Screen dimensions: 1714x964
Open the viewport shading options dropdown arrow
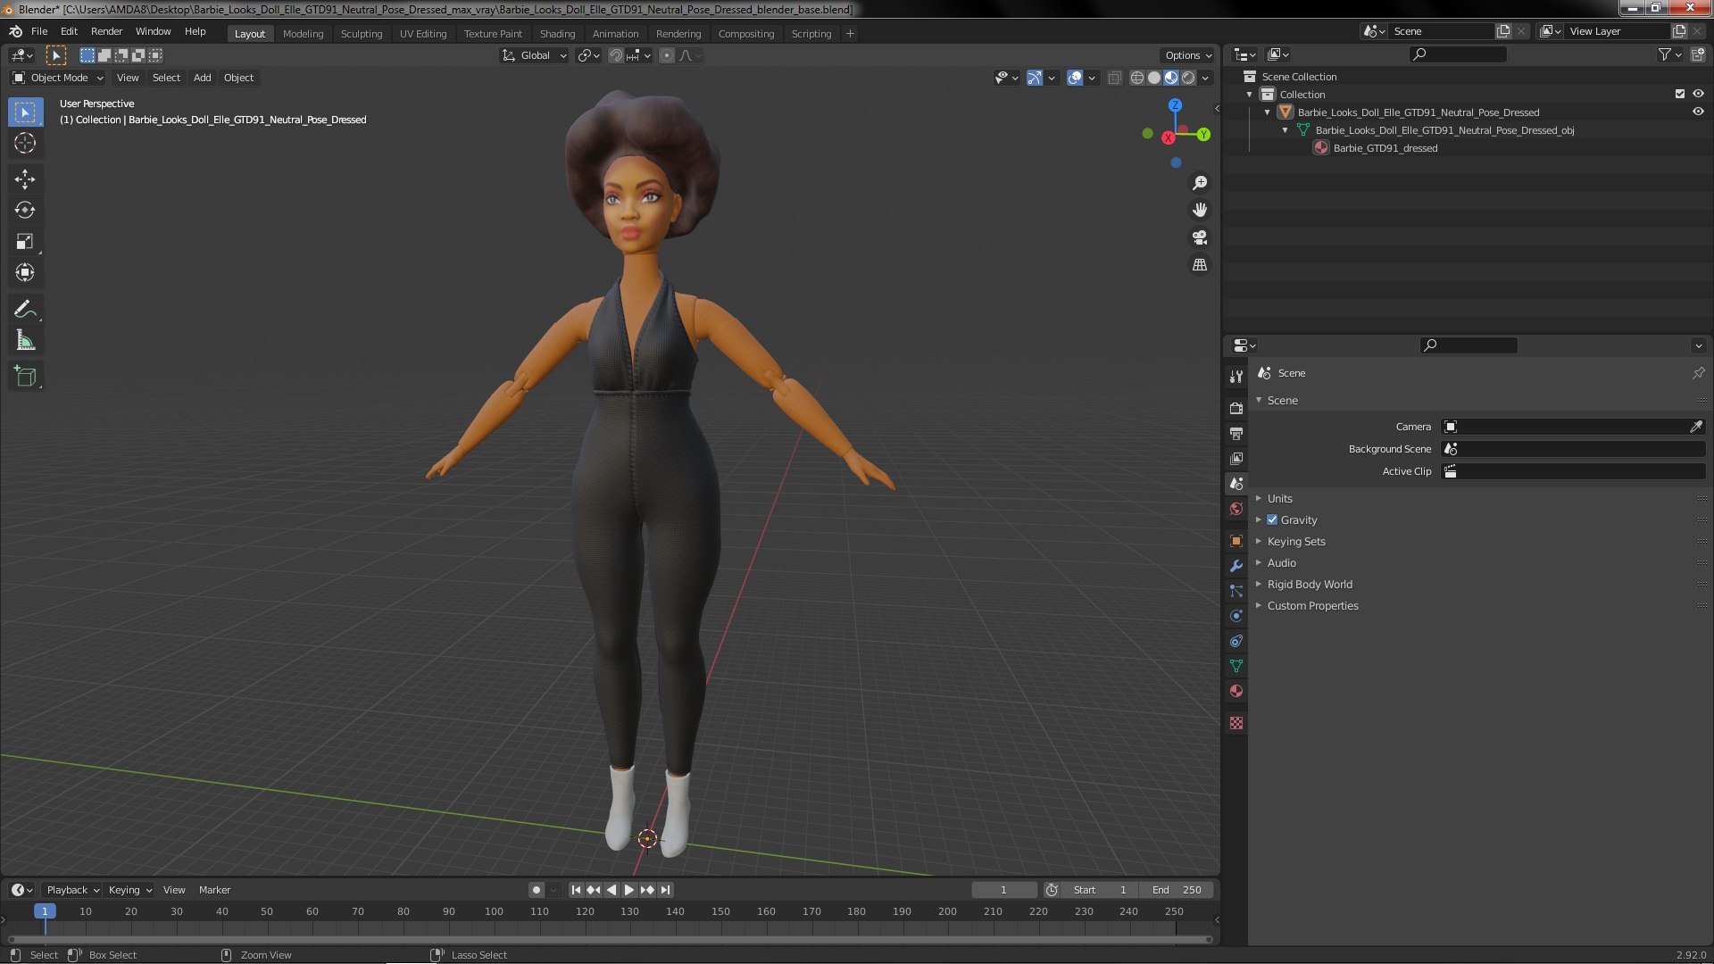click(1206, 78)
